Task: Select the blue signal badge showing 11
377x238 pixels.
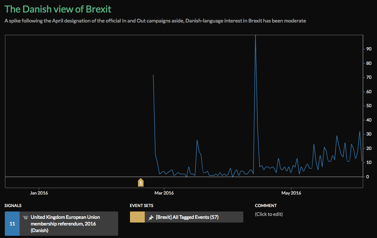Action: [x=12, y=224]
